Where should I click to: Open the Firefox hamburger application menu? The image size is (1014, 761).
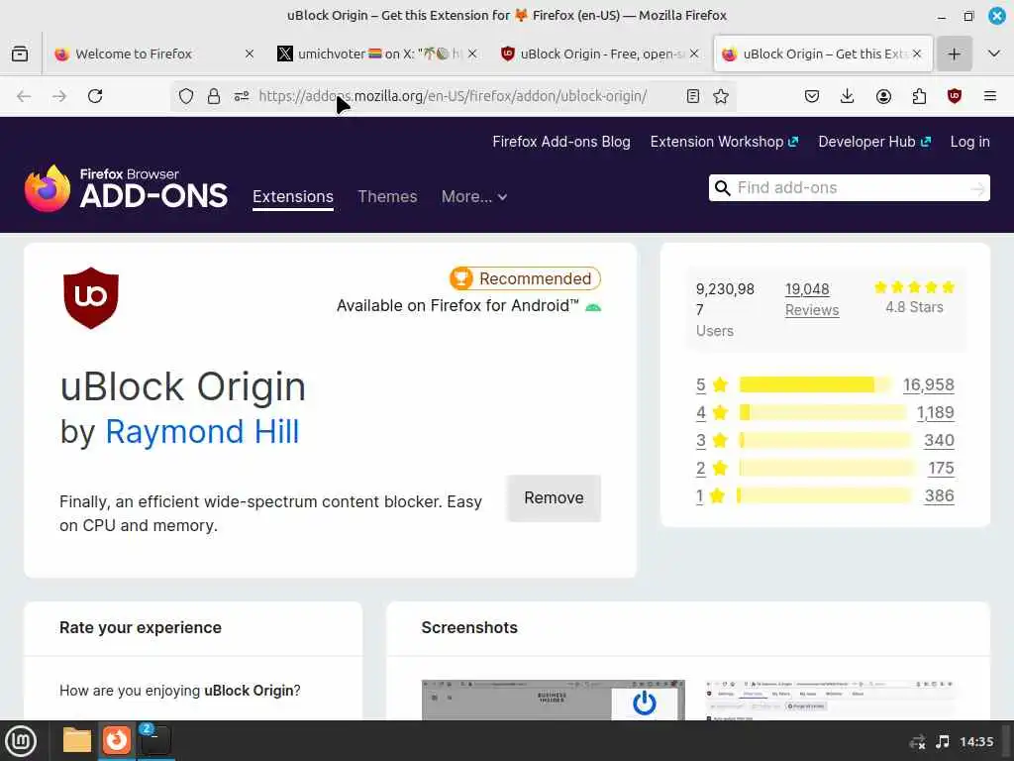click(990, 96)
